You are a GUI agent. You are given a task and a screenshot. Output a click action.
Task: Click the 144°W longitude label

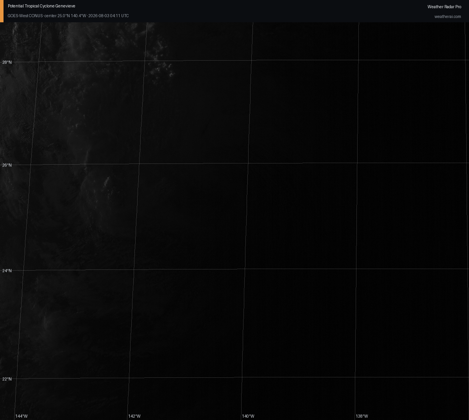point(21,416)
